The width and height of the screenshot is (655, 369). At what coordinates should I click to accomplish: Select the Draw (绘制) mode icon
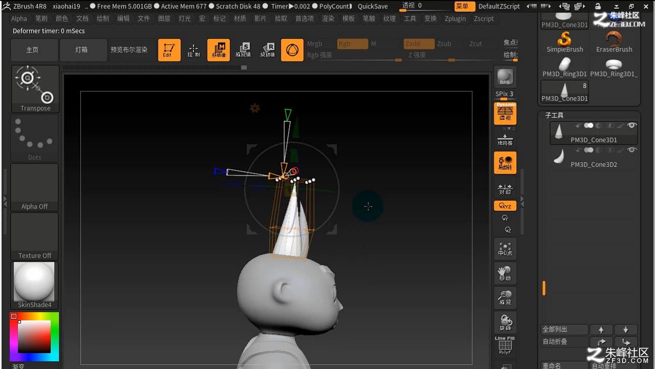193,50
